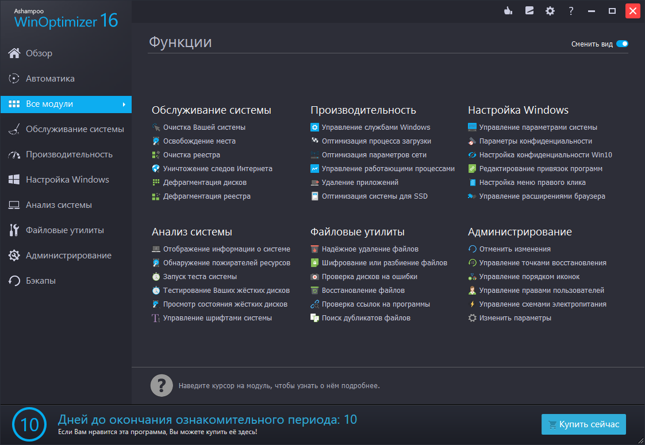The width and height of the screenshot is (645, 445).
Task: Click the globe icon for Уничтожение следов Интернета
Action: coord(156,168)
